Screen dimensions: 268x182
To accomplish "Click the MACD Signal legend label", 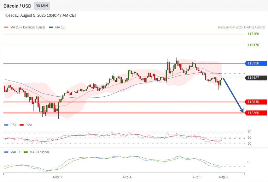I will [x=39, y=152].
